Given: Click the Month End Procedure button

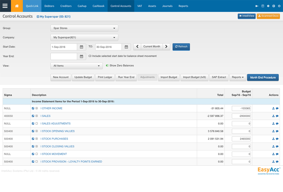Looking at the screenshot, I should [263, 77].
